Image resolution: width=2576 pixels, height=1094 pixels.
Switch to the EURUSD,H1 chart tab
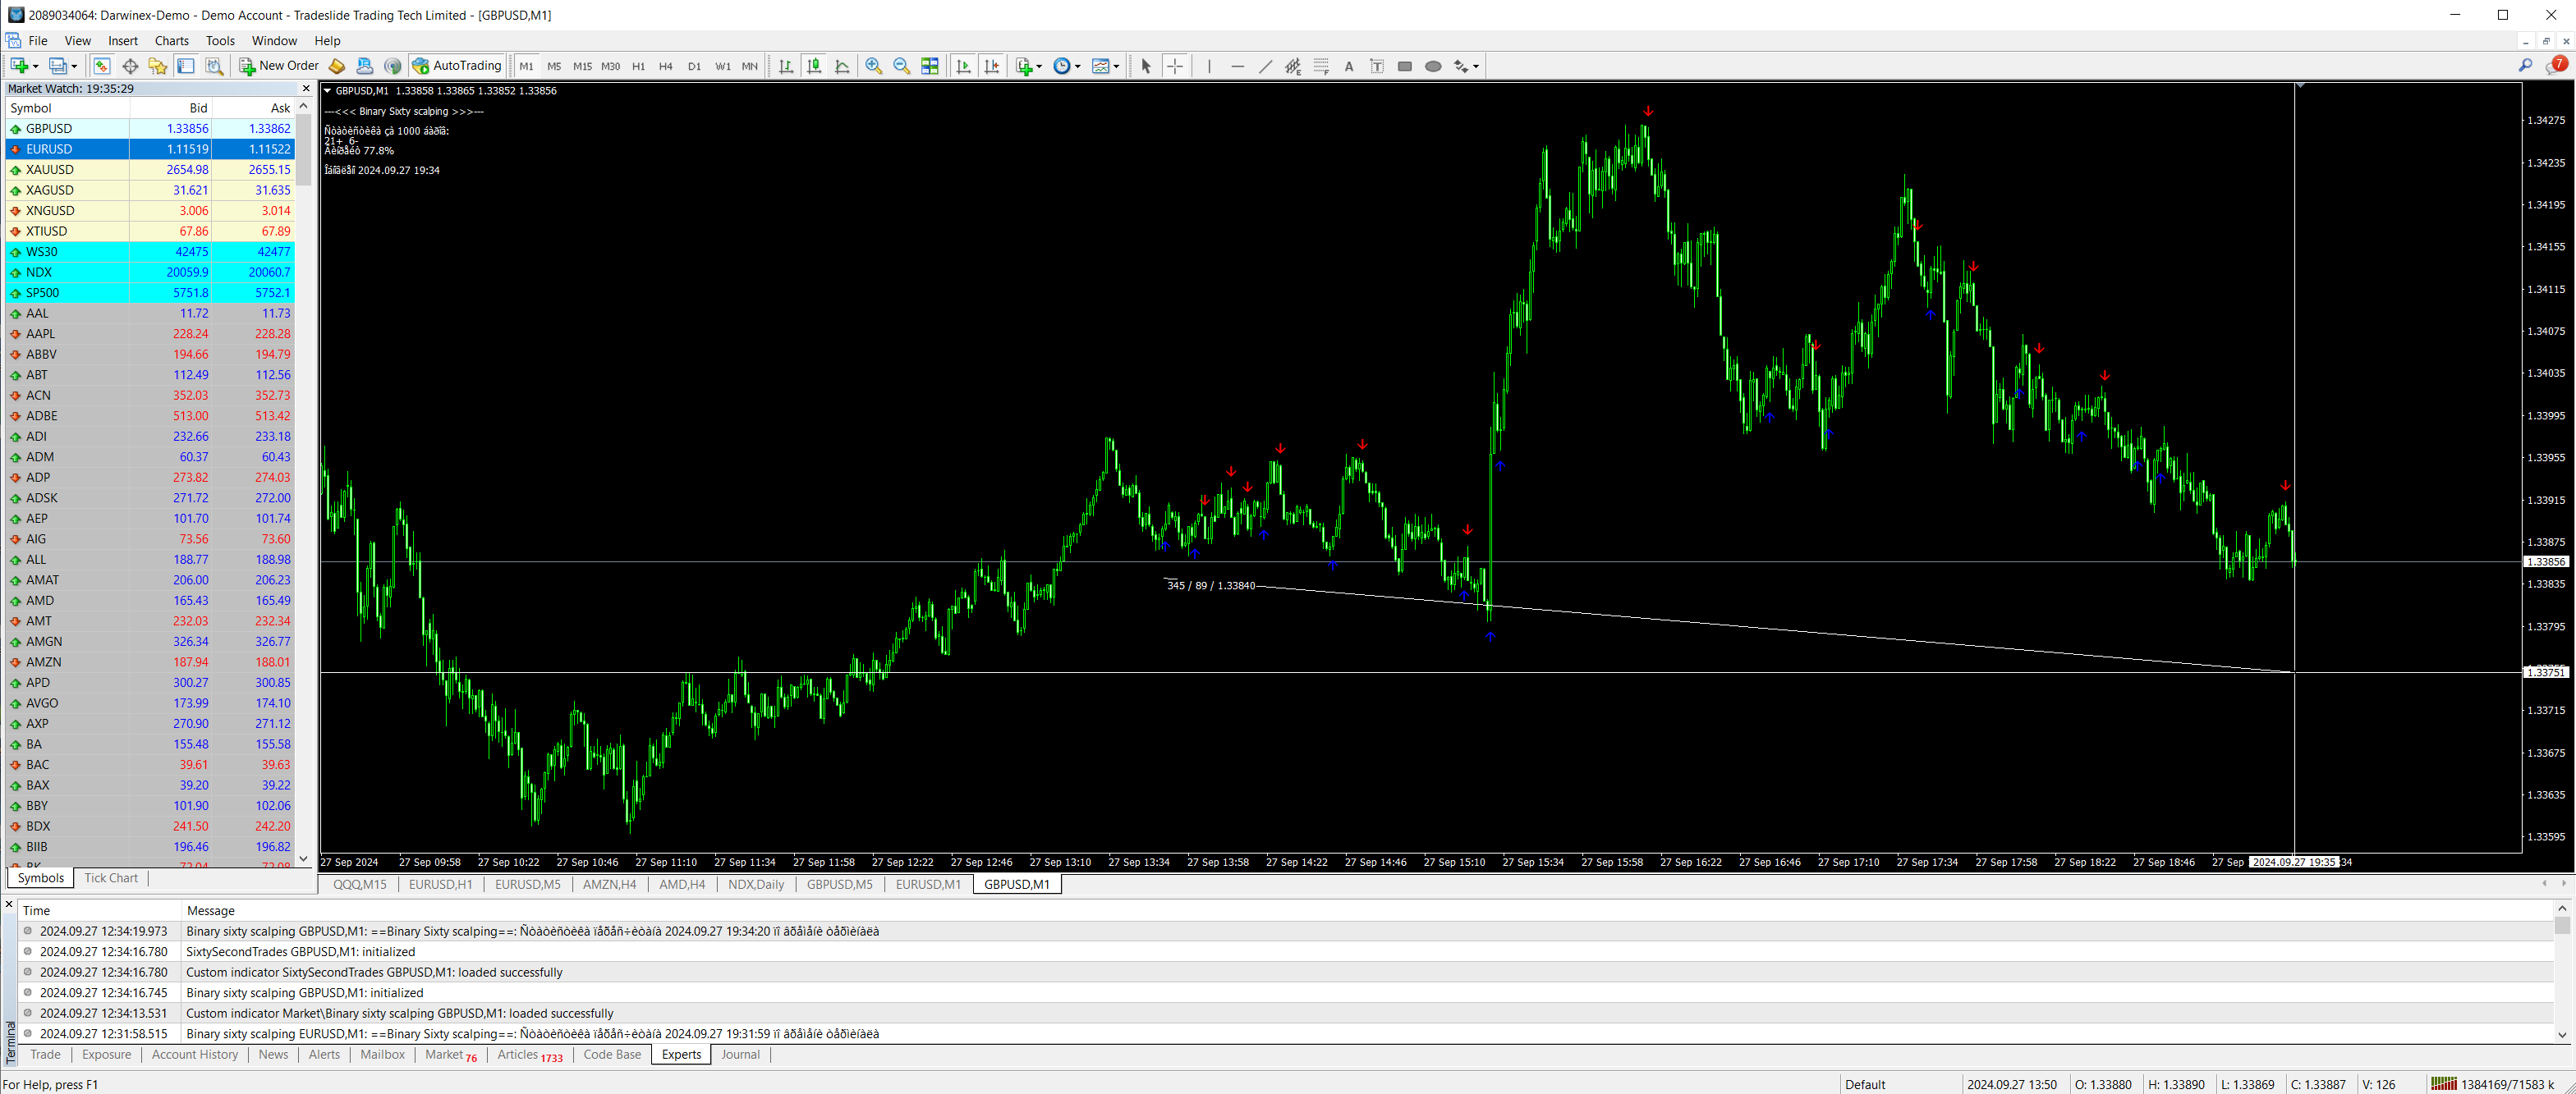pyautogui.click(x=440, y=884)
